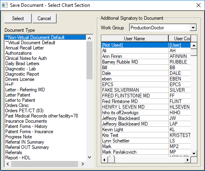
Task: Click up arrow of user list scrollbar
Action: [194, 45]
